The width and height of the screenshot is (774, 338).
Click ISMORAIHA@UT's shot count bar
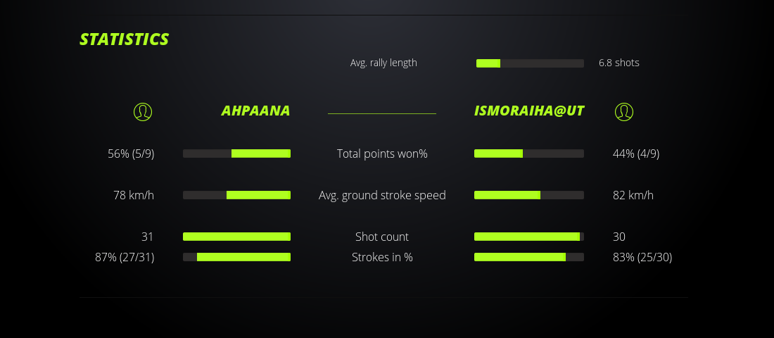[x=529, y=237]
